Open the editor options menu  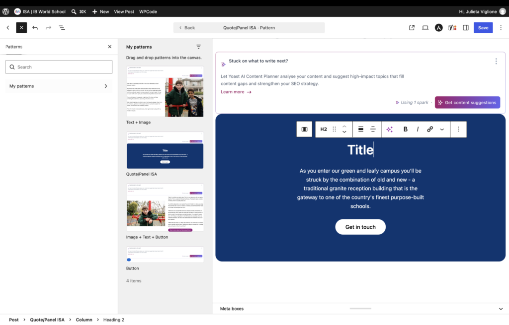click(501, 28)
